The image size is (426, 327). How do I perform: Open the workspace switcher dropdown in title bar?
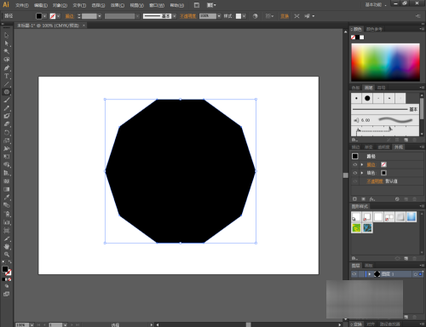(x=376, y=5)
